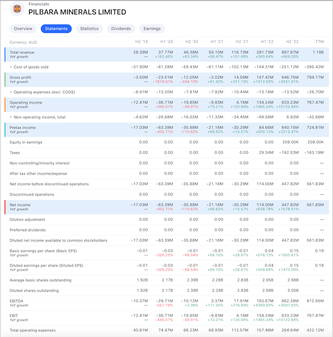333x337 pixels.
Task: Open the Dividends tab
Action: click(x=121, y=28)
